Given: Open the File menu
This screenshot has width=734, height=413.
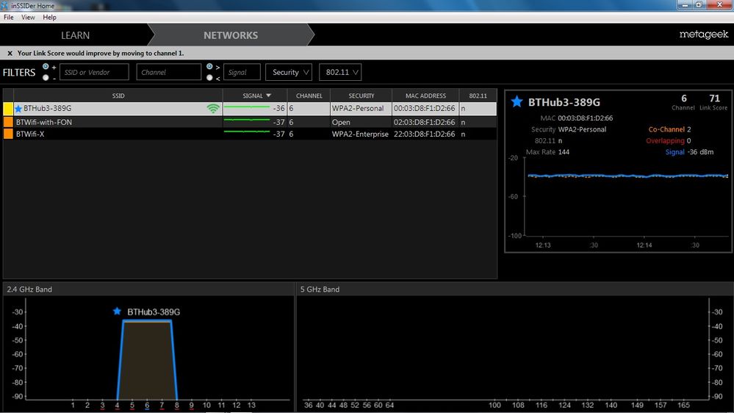Looking at the screenshot, I should [8, 18].
